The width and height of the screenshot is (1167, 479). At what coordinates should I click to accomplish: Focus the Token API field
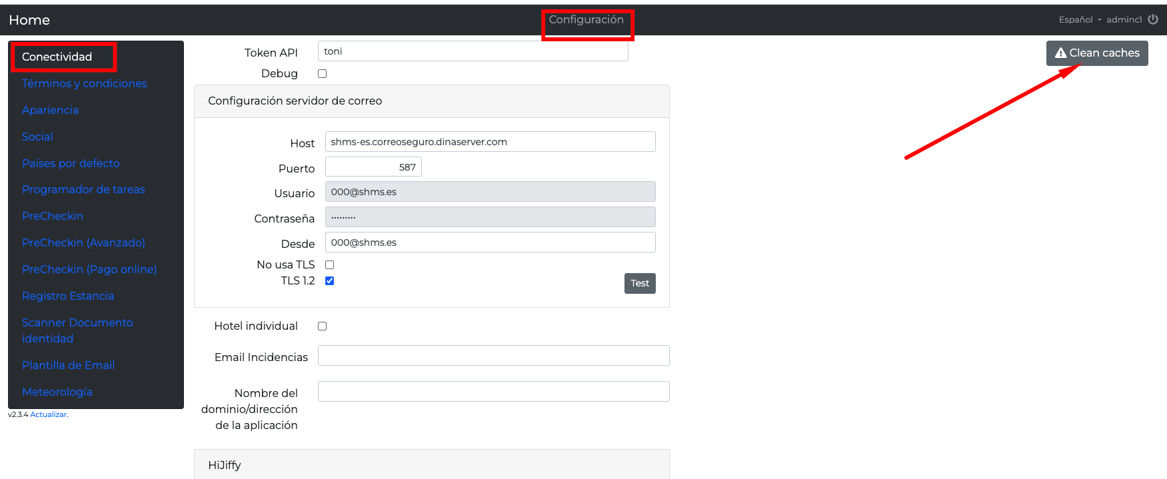[473, 51]
